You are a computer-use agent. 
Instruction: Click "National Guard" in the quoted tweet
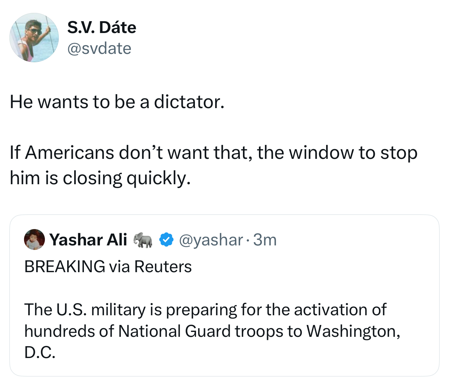coord(174,331)
